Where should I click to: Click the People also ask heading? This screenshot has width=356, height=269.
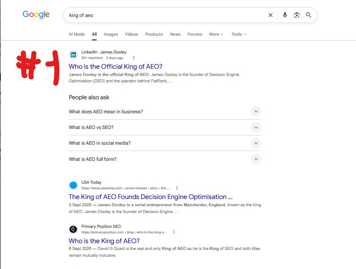pyautogui.click(x=89, y=97)
